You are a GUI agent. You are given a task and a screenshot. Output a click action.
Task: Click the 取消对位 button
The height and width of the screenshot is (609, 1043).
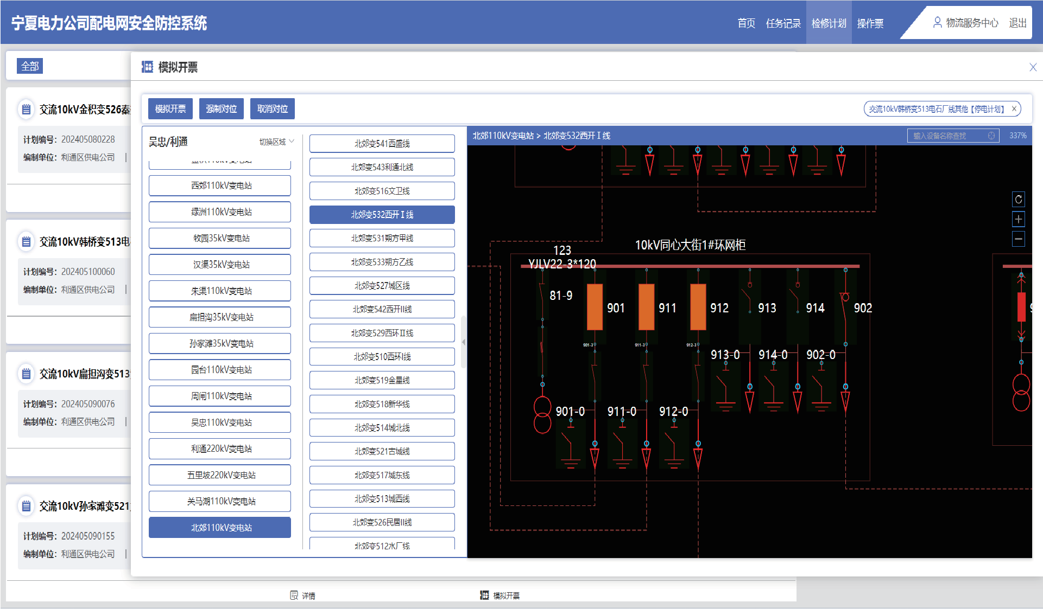(x=273, y=109)
